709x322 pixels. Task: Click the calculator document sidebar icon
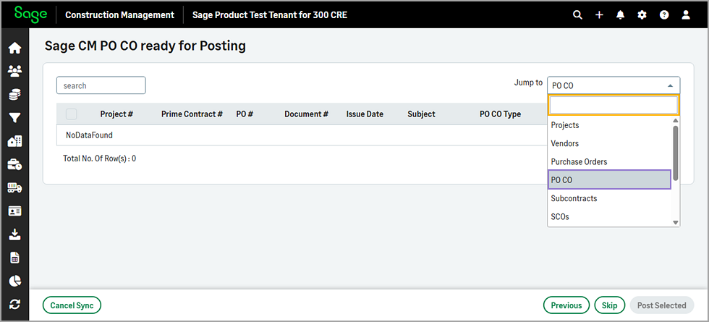click(15, 258)
